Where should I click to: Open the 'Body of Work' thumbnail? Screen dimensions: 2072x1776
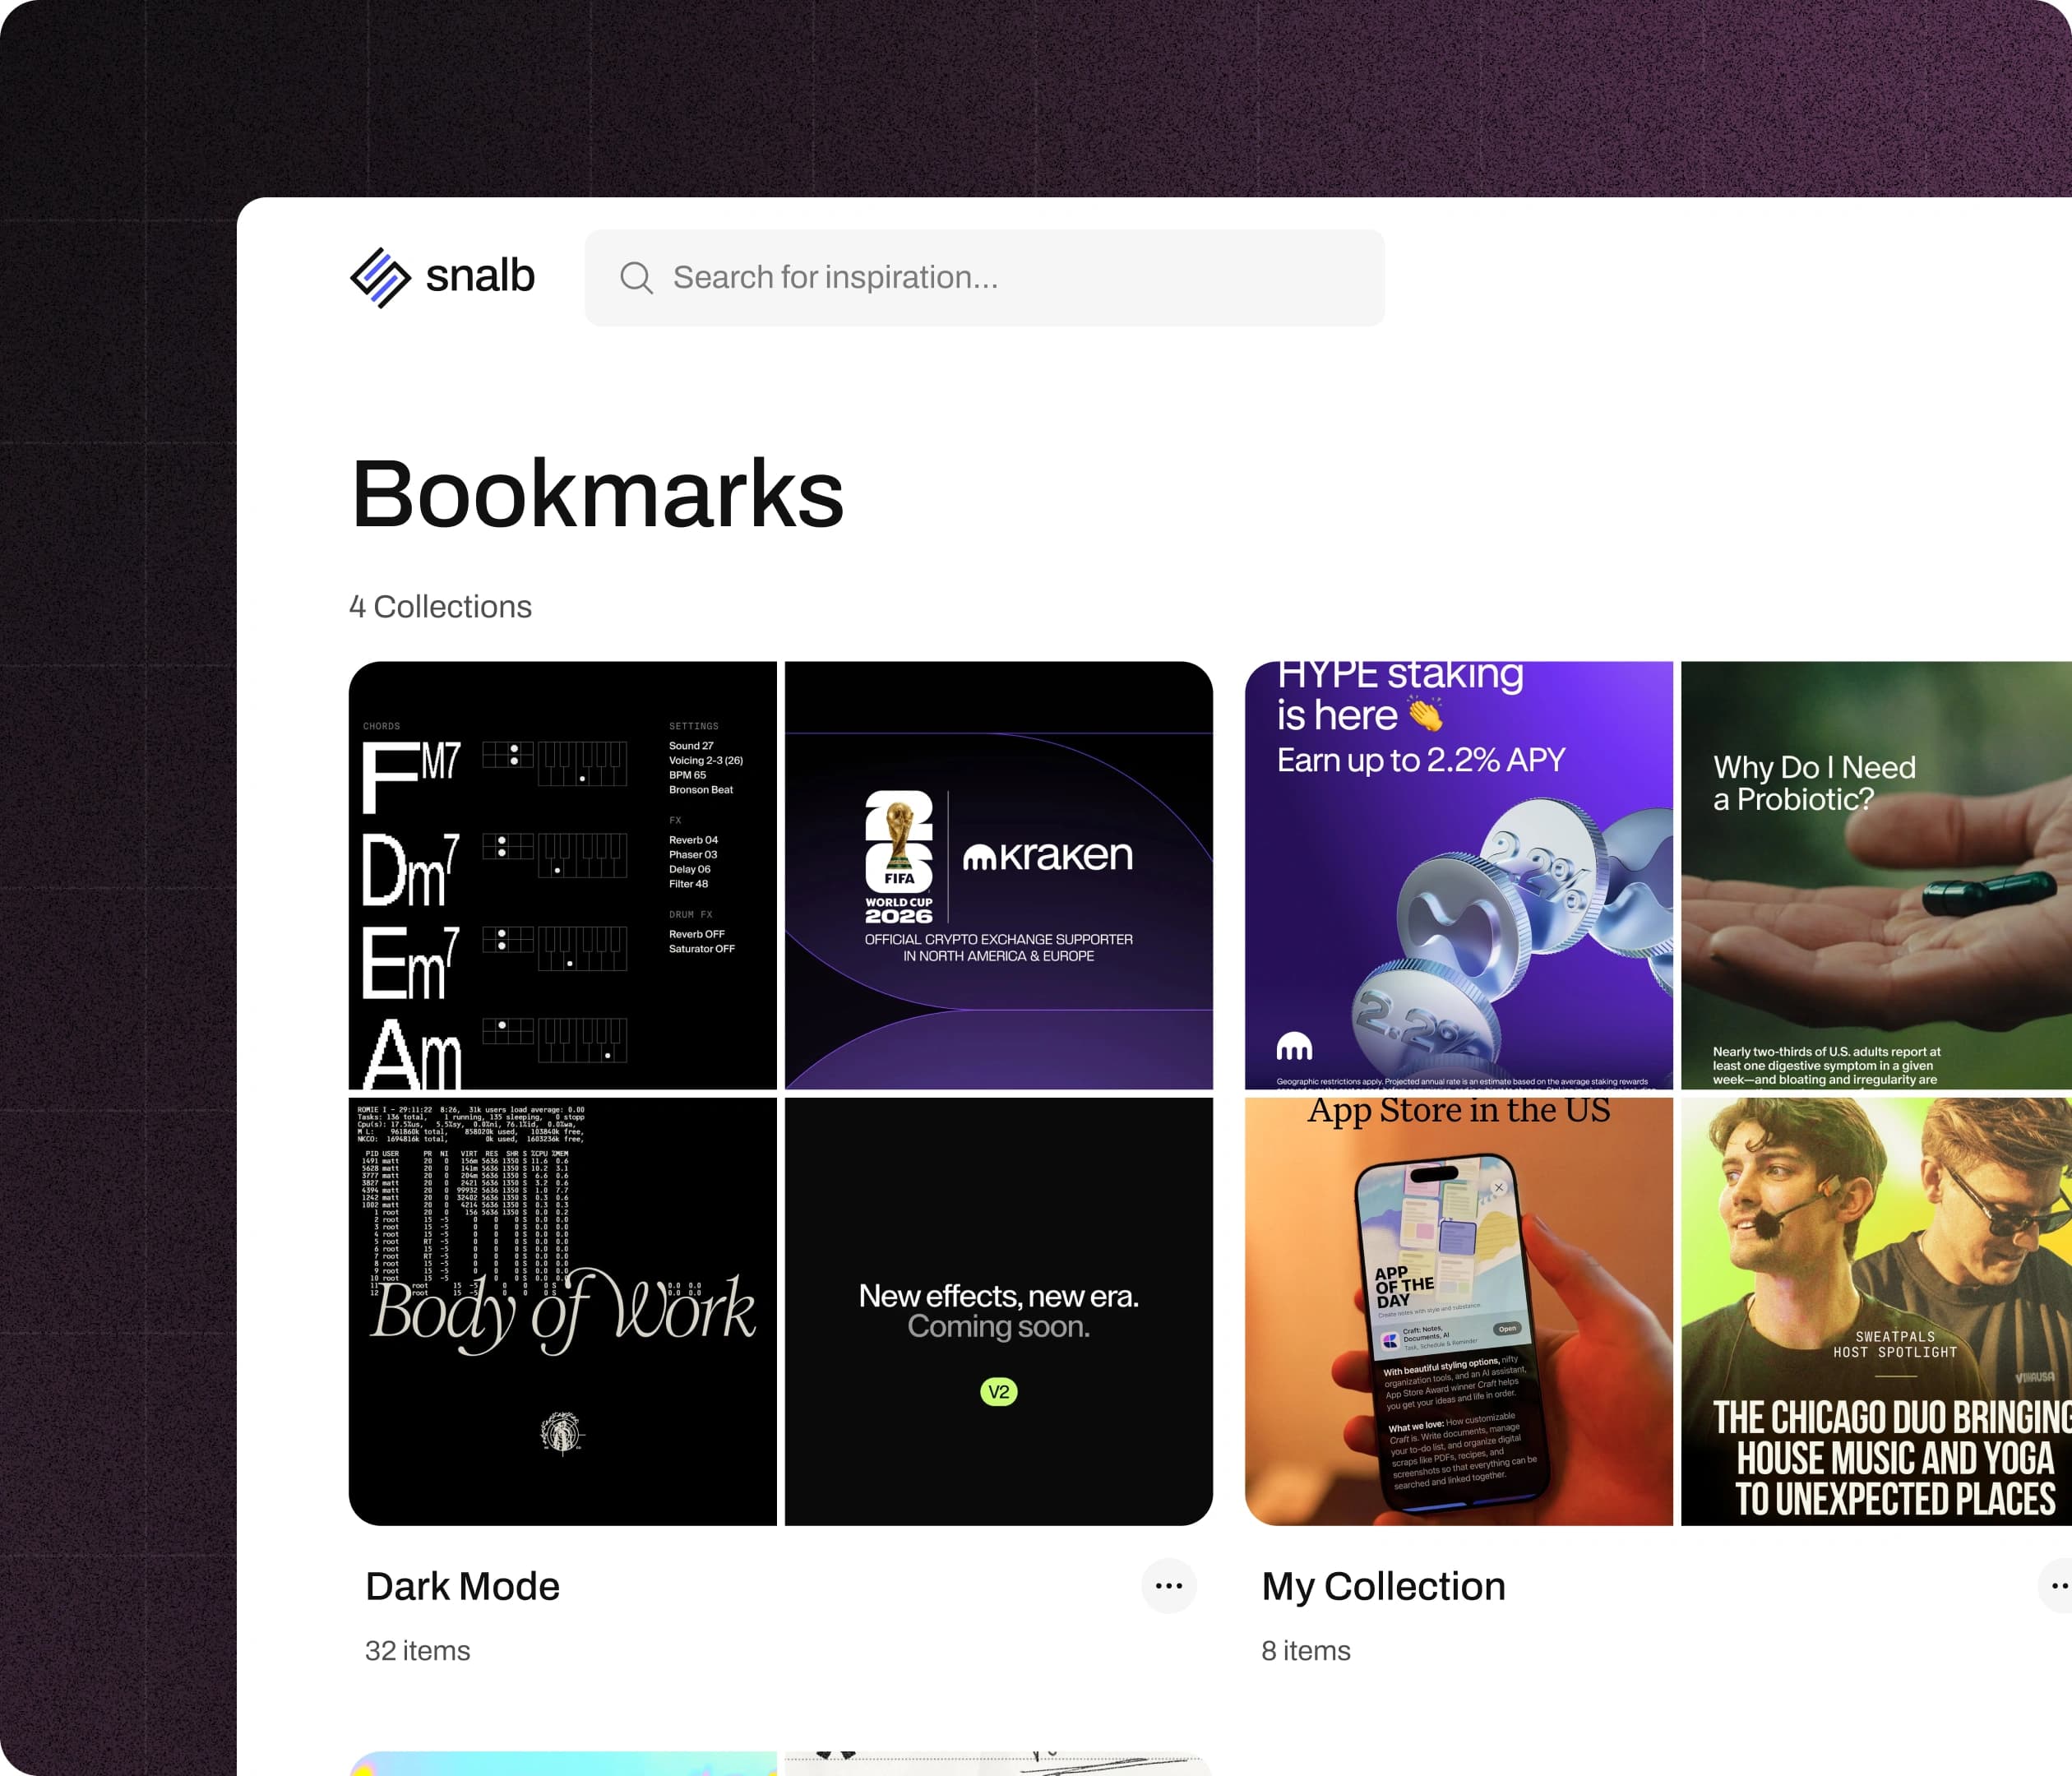[x=563, y=1311]
